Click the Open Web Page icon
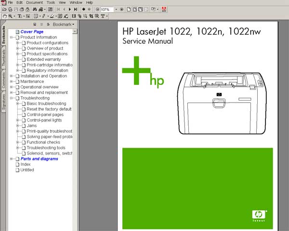289x231 pixels. click(x=10, y=10)
